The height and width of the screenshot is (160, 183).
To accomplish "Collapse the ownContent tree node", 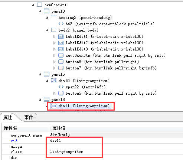I will coord(33,5).
